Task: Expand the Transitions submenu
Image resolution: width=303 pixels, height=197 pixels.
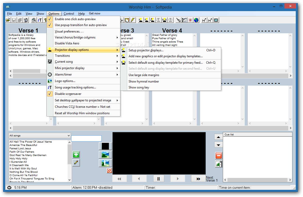Action: pos(83,56)
